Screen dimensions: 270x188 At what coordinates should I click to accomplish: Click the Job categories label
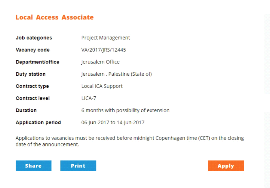34,38
